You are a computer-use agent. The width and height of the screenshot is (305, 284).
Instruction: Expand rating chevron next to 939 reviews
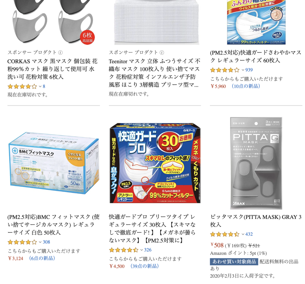click(243, 70)
